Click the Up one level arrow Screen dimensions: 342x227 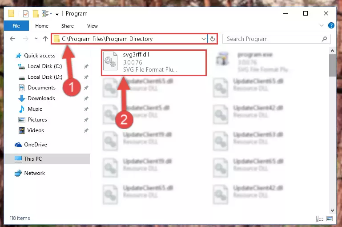coord(45,39)
